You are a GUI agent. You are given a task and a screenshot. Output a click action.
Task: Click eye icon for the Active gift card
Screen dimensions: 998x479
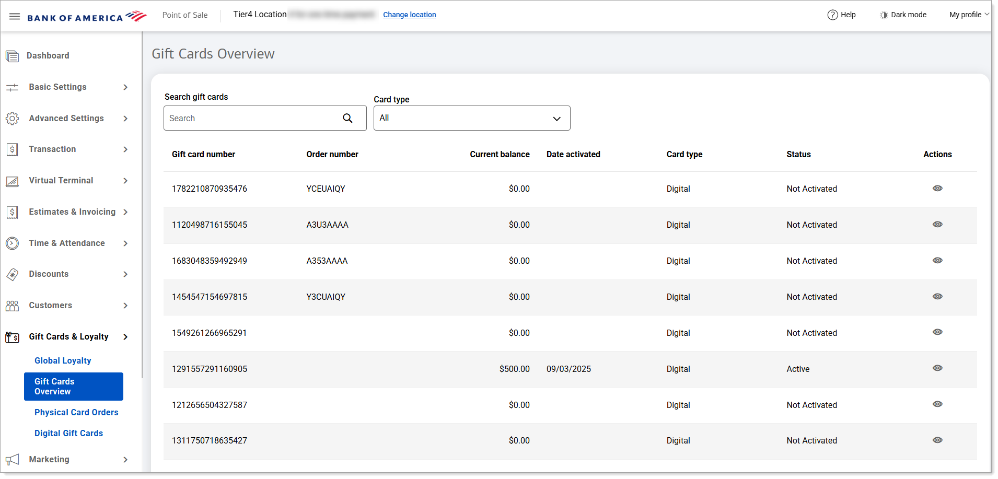tap(937, 368)
